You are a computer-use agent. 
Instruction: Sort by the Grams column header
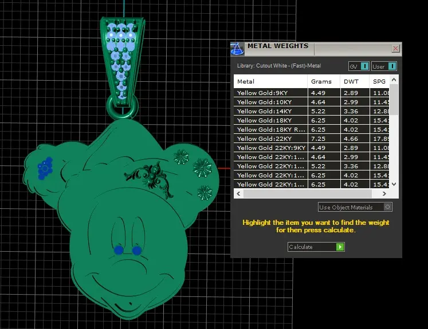click(324, 81)
